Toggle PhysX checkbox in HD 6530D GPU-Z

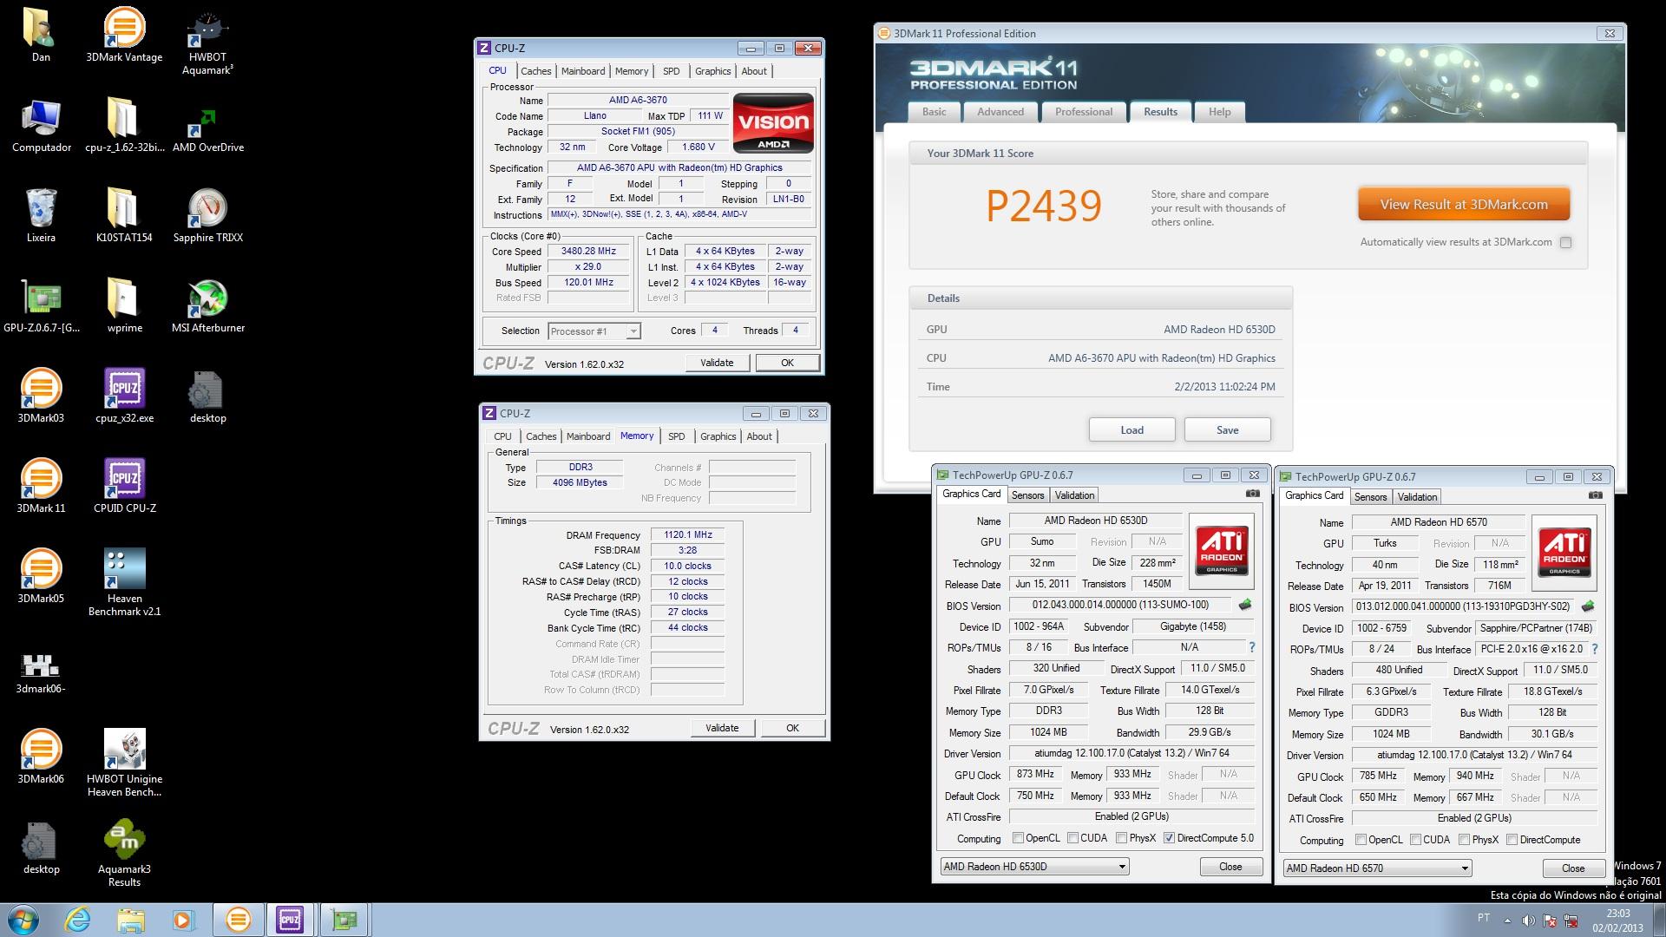tap(1121, 838)
